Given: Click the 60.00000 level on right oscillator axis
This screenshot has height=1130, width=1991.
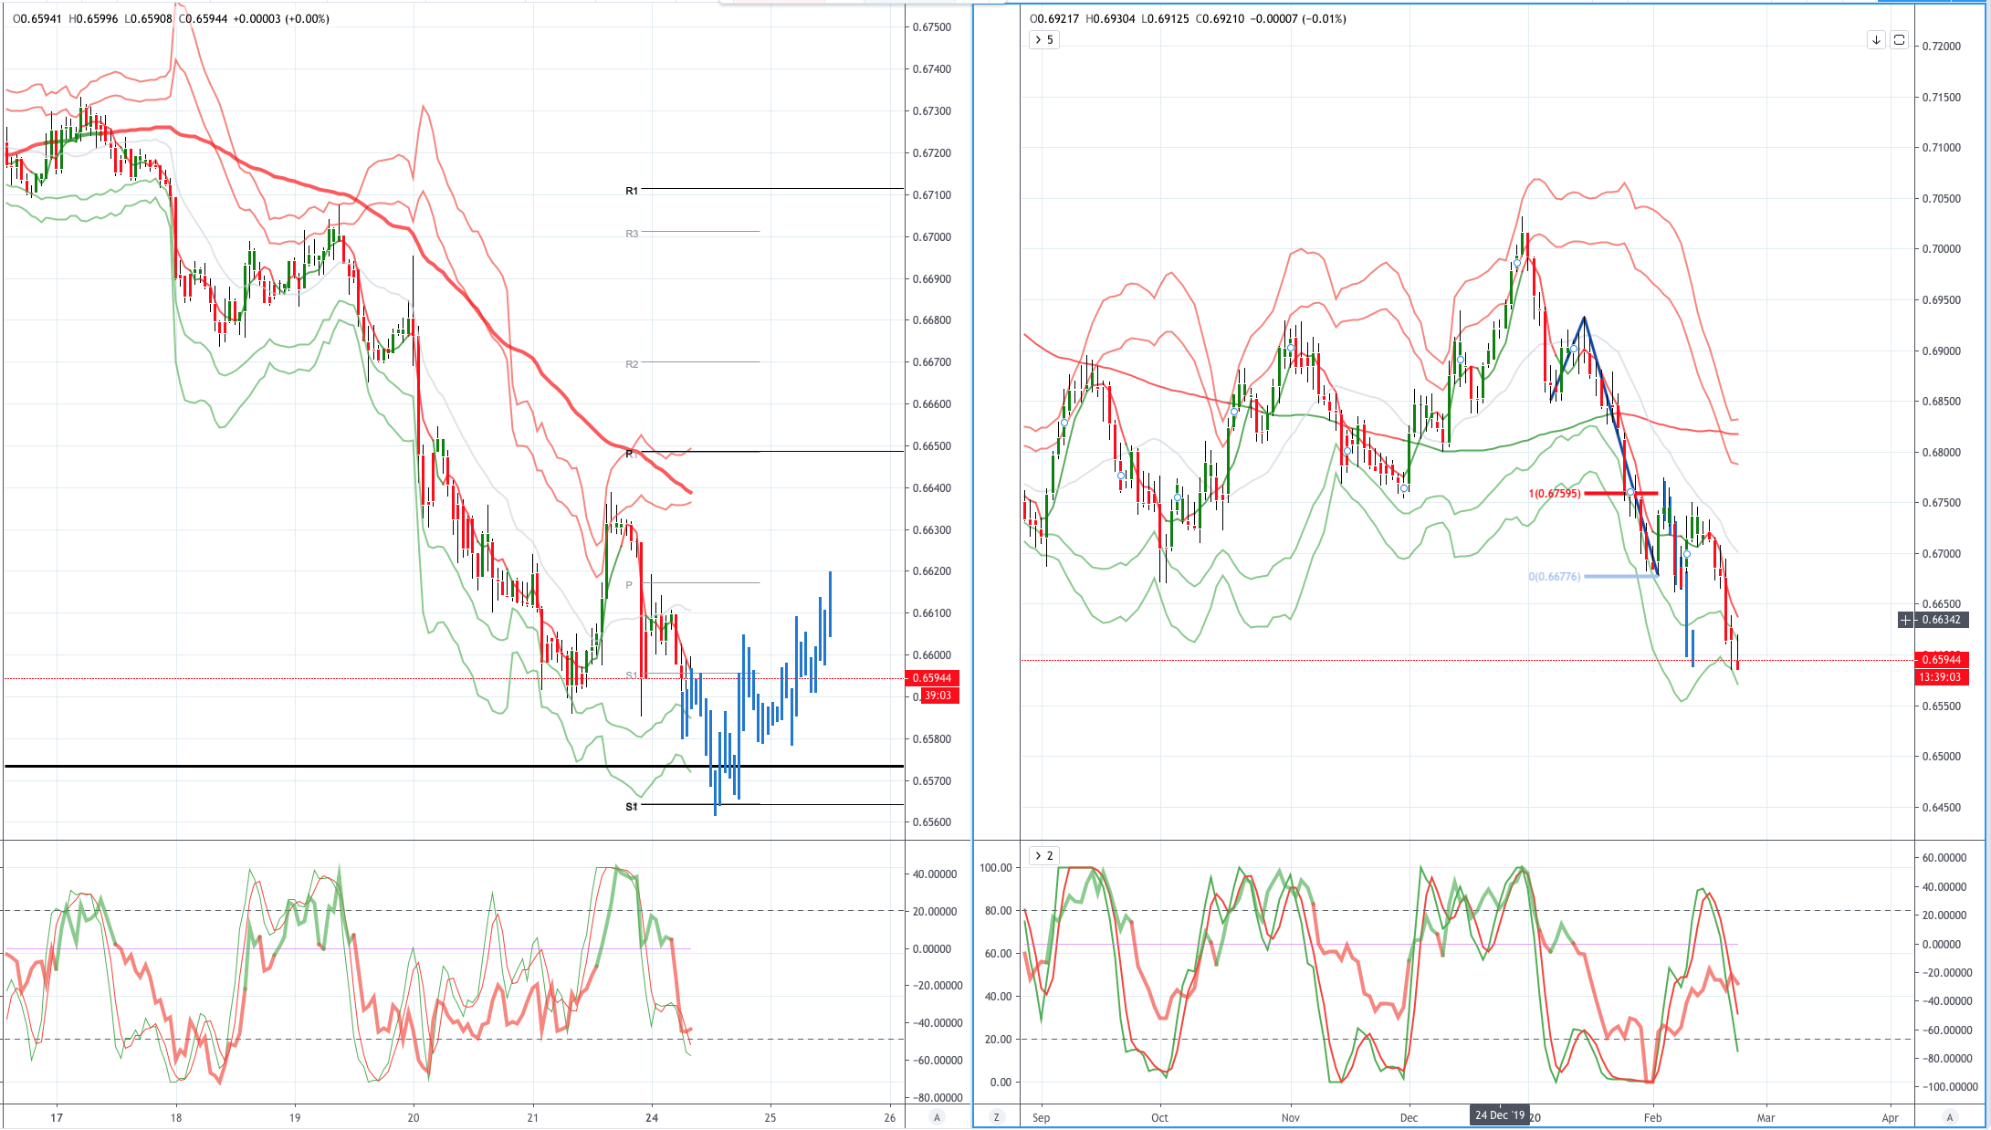Looking at the screenshot, I should (x=1944, y=858).
